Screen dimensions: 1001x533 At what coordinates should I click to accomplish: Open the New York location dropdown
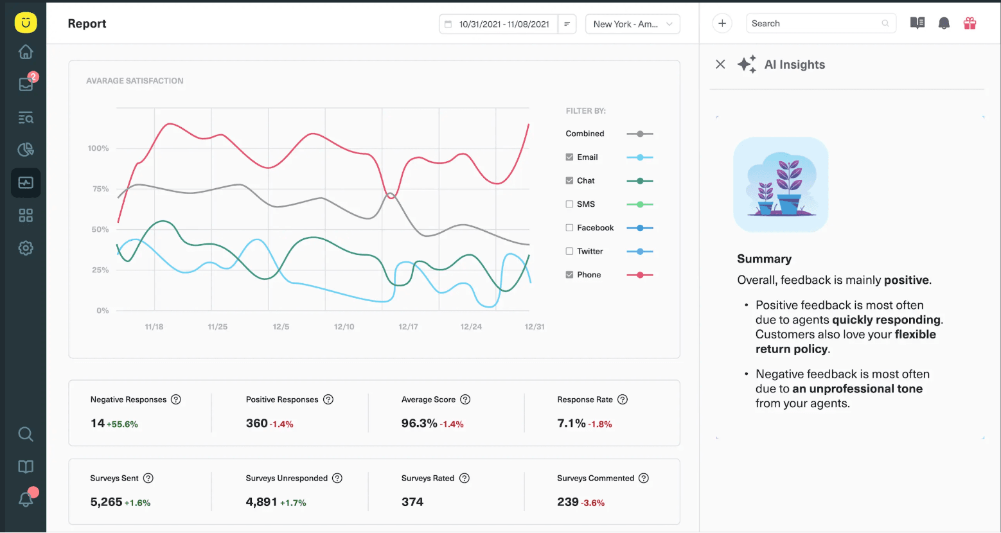pos(632,24)
